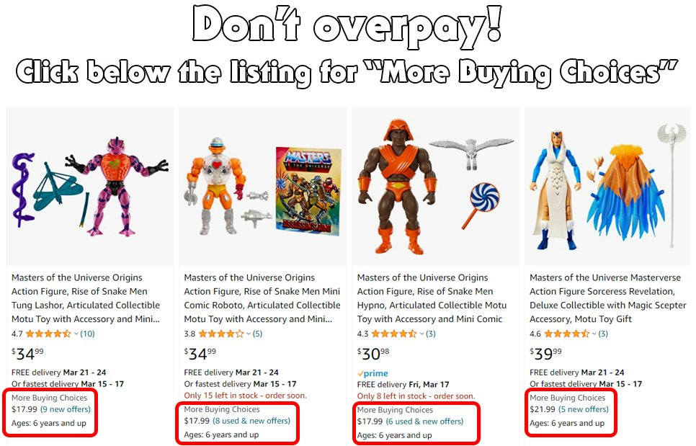Expand the 4.3 star rating dropdown arrow

coord(421,334)
